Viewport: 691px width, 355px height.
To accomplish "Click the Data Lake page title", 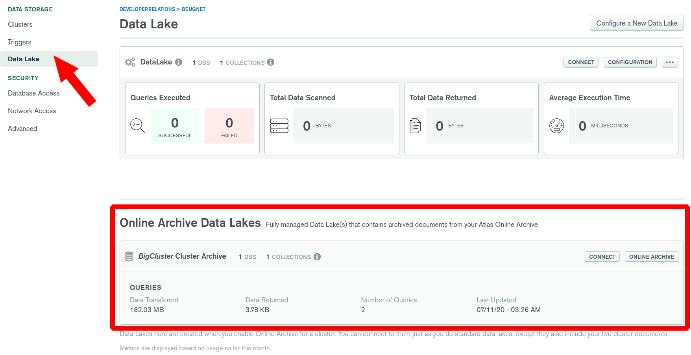I will (149, 24).
